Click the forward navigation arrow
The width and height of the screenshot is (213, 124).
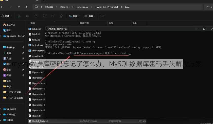point(10,7)
